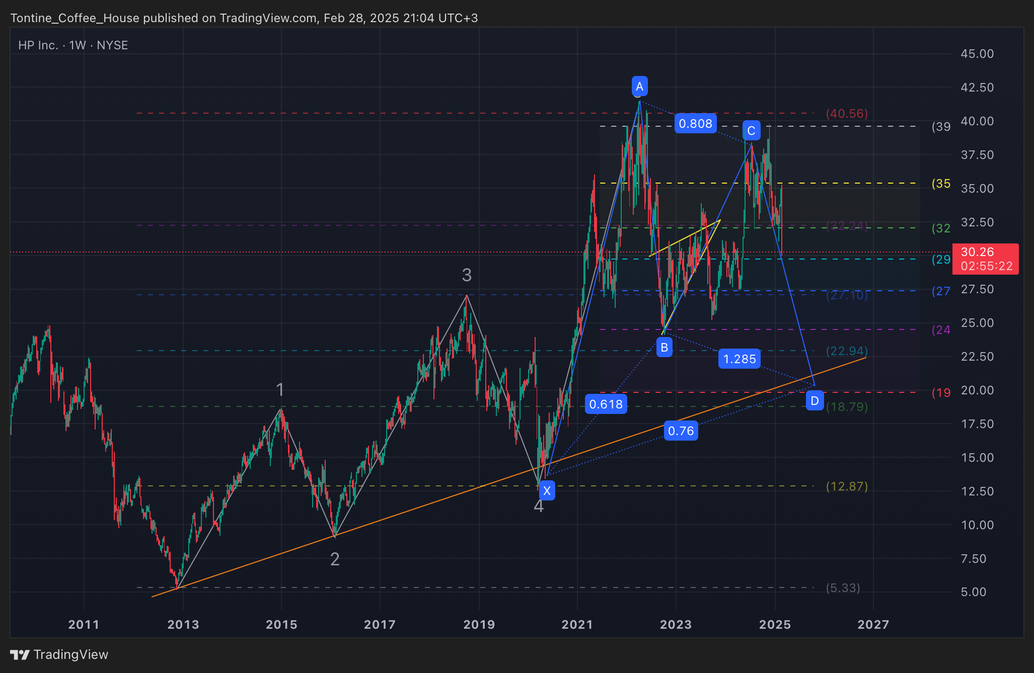
Task: Click the (40.56) level label
Action: (847, 114)
